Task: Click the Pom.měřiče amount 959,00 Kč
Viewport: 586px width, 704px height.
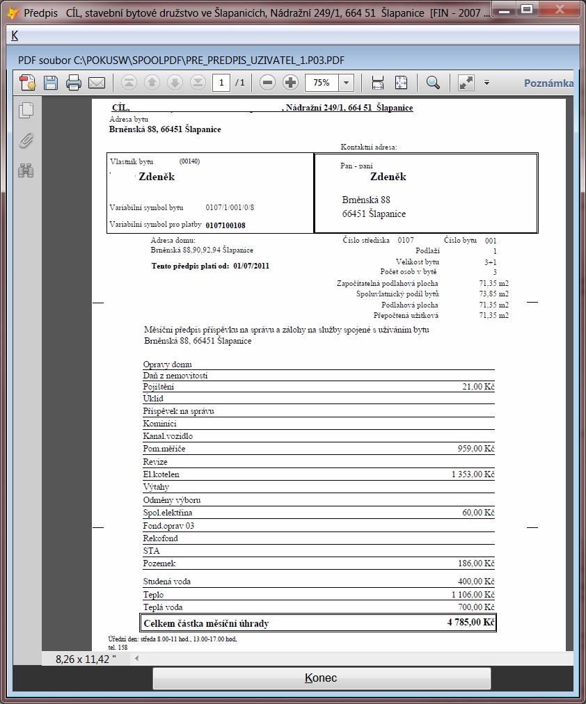Action: (476, 449)
